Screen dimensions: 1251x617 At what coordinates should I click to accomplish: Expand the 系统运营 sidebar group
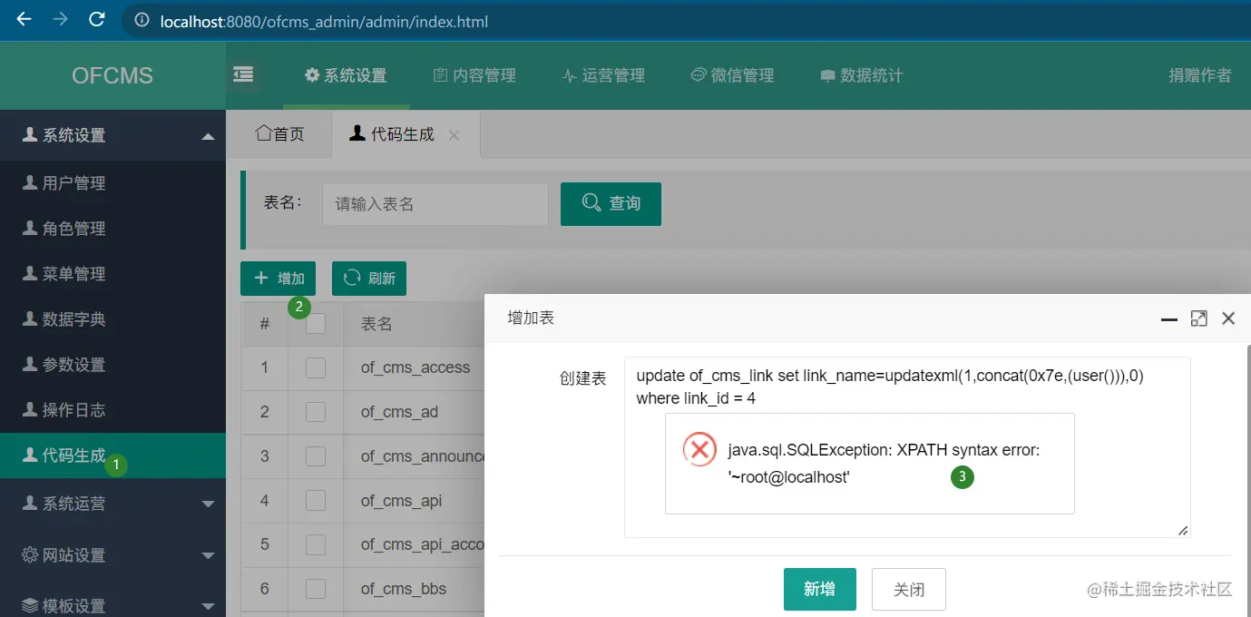click(112, 504)
